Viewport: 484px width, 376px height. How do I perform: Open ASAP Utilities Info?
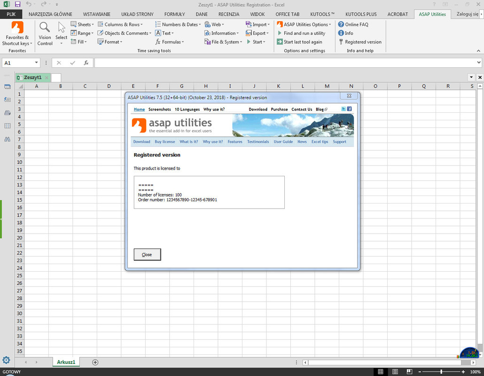(x=345, y=33)
